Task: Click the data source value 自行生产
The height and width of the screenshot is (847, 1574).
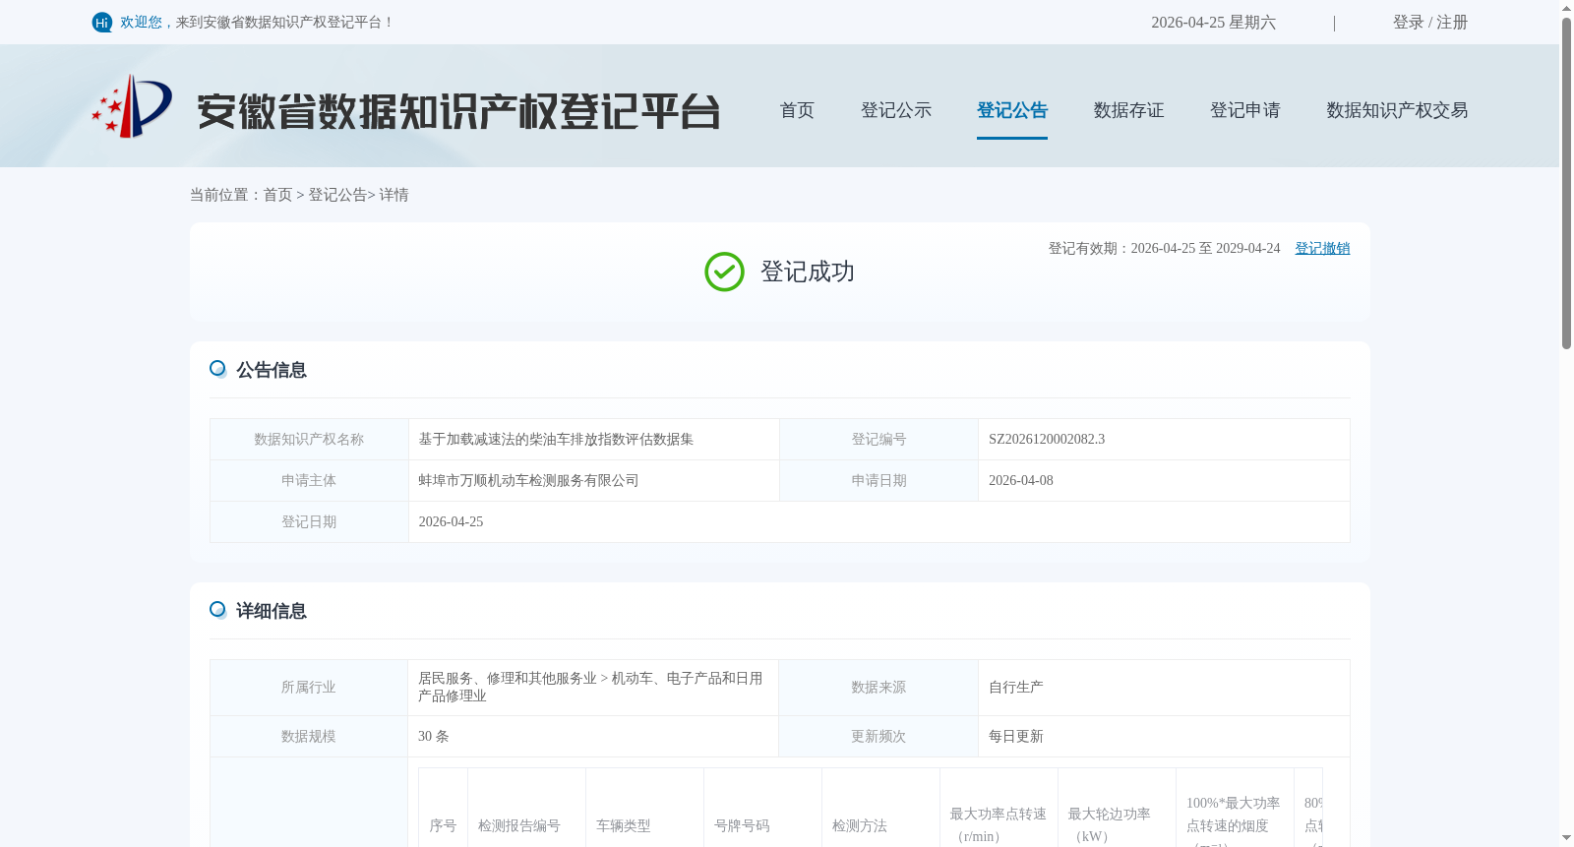Action: tap(1016, 688)
